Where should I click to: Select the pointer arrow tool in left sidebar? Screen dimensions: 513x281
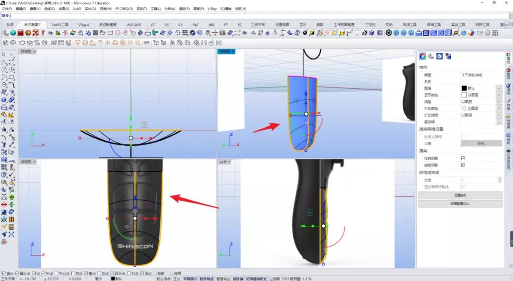click(4, 55)
